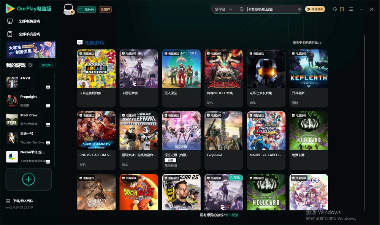
Task: Open the 优惠券 coupon button
Action: tap(105, 10)
